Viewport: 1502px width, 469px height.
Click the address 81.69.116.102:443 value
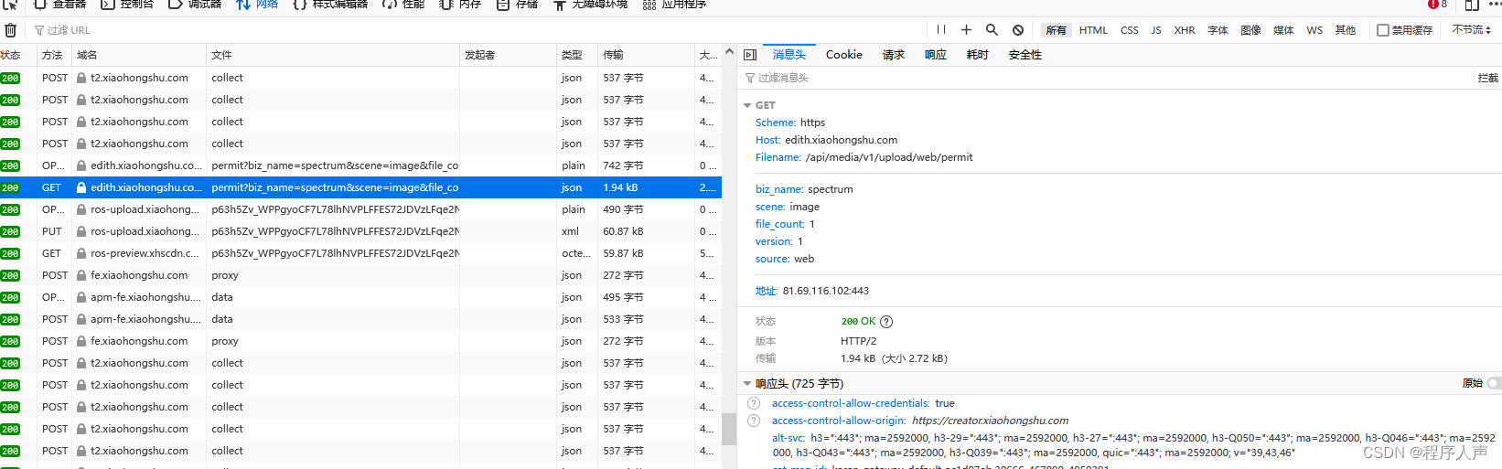(826, 291)
